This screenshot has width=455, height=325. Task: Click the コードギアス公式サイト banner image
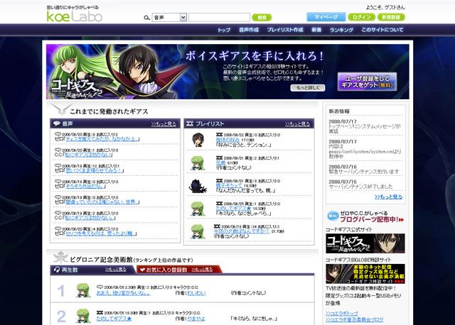tap(365, 243)
